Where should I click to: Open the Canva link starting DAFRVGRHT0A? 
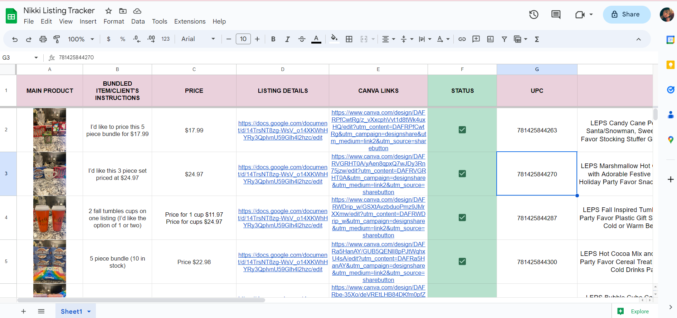coord(378,174)
